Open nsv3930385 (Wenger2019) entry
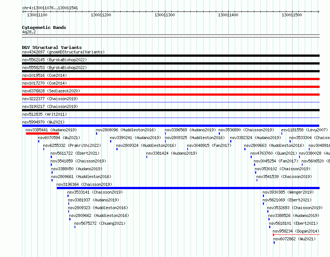330x257 pixels. 288,192
